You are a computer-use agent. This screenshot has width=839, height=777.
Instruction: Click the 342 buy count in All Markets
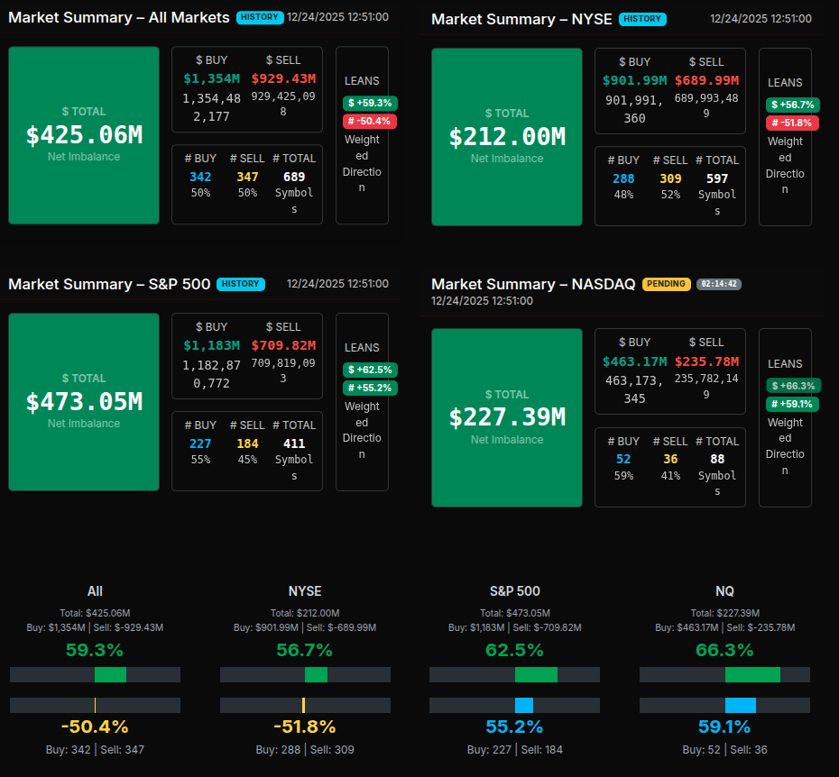[x=200, y=177]
